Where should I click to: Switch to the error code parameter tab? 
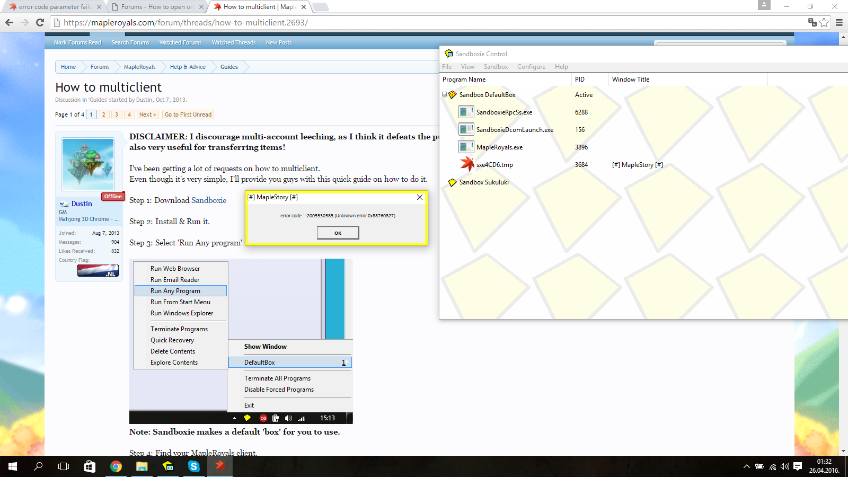click(x=53, y=7)
